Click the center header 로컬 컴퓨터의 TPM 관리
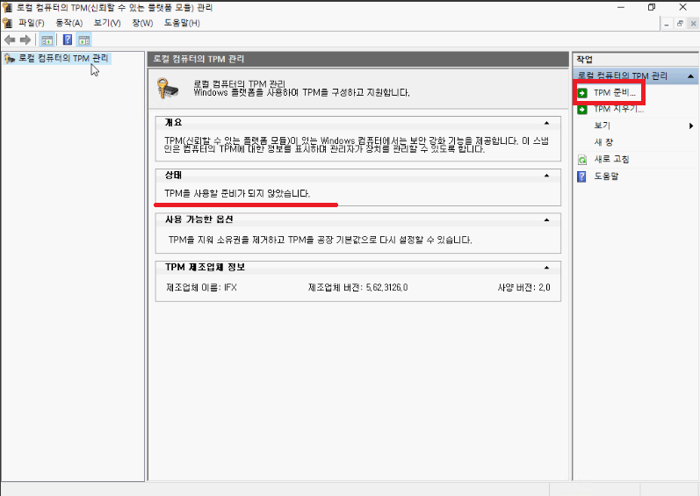 (x=198, y=59)
